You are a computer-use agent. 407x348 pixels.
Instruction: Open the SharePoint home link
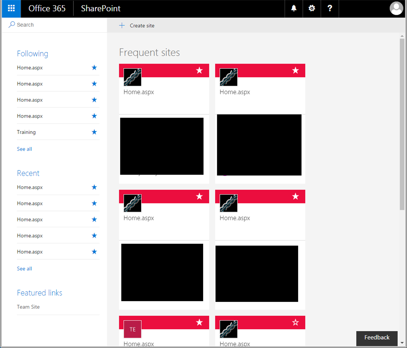point(101,8)
